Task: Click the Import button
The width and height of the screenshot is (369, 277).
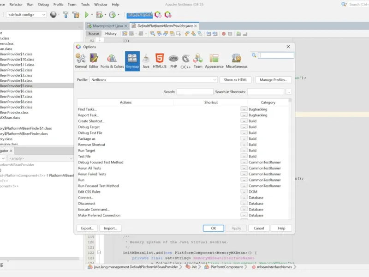Action: click(x=110, y=228)
